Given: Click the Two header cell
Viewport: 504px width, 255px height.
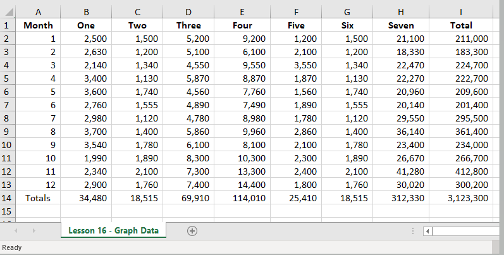Looking at the screenshot, I should click(137, 25).
